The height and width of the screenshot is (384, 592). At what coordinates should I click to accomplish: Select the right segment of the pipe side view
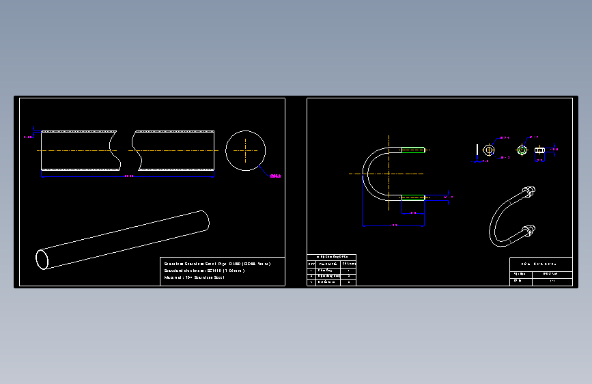173,150
